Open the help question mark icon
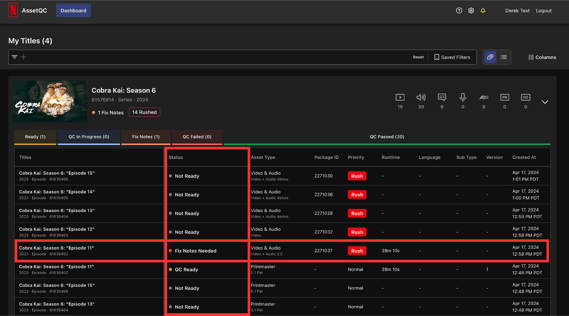 coord(459,11)
